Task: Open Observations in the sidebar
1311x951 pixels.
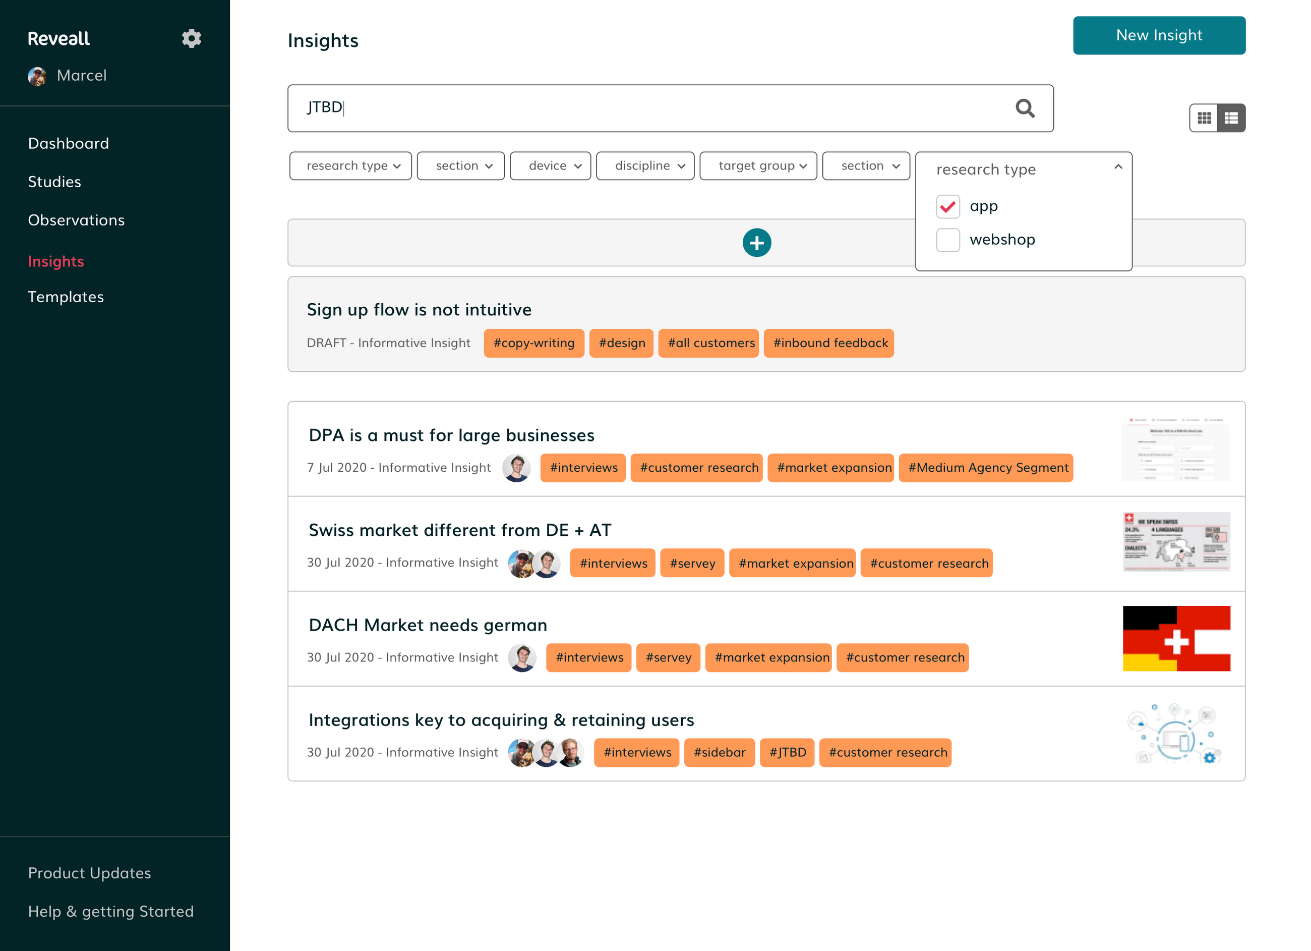Action: 76,220
